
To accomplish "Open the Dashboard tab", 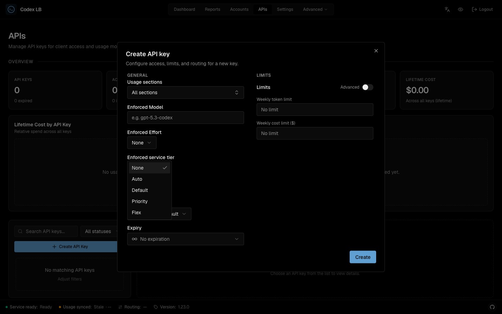I will tap(184, 9).
